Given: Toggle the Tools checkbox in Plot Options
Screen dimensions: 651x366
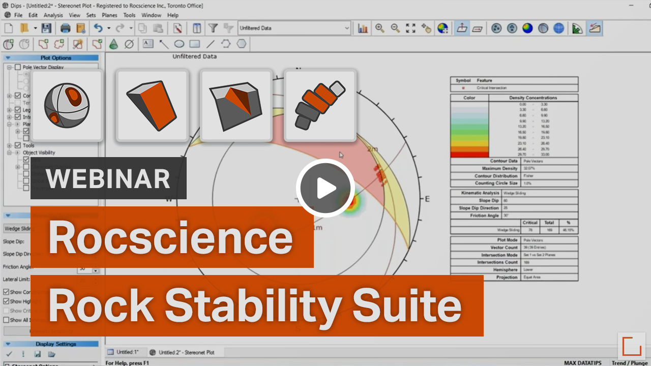Looking at the screenshot, I should (x=18, y=145).
